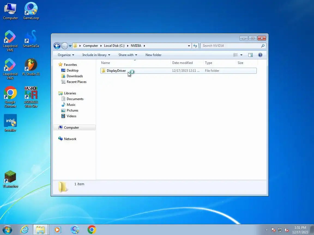Click the Explorer Back arrow button
The height and width of the screenshot is (235, 314).
pyautogui.click(x=57, y=46)
